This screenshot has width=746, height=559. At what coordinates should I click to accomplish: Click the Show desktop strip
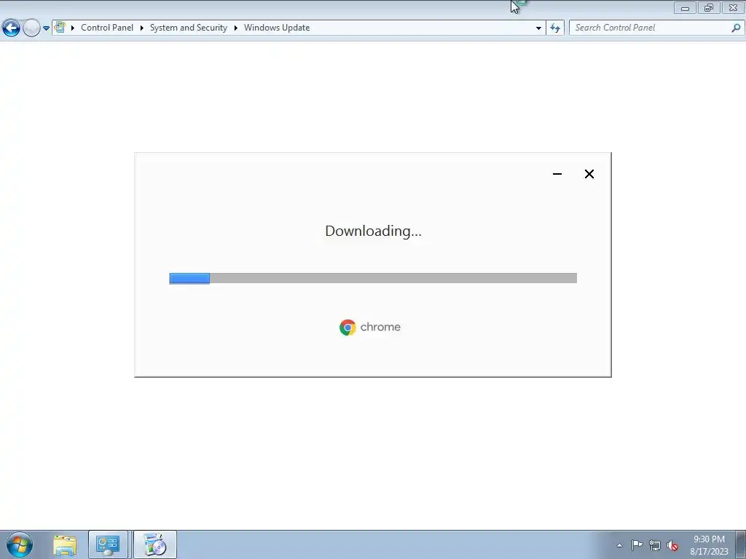click(740, 544)
